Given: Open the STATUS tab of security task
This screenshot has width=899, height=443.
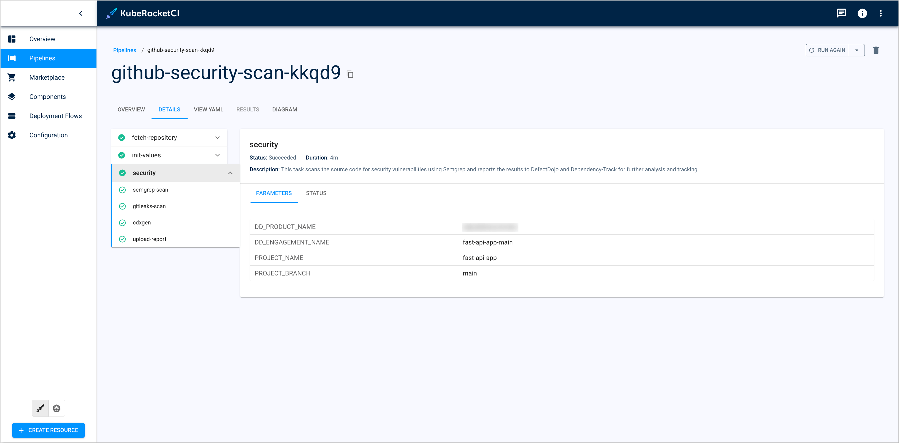Looking at the screenshot, I should pos(316,193).
